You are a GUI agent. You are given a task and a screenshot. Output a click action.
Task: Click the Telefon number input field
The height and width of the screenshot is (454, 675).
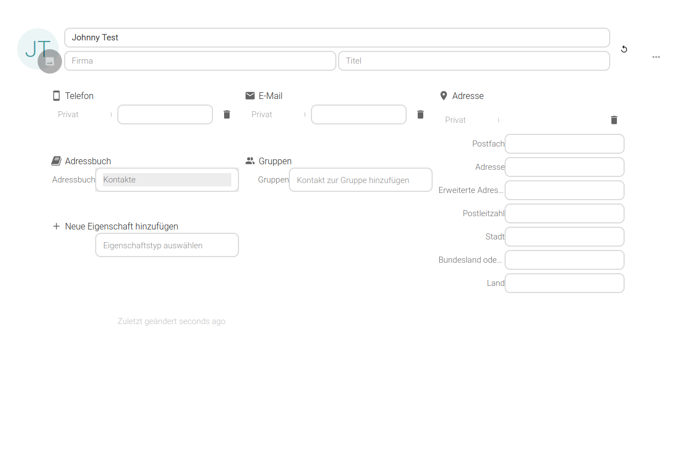[165, 114]
